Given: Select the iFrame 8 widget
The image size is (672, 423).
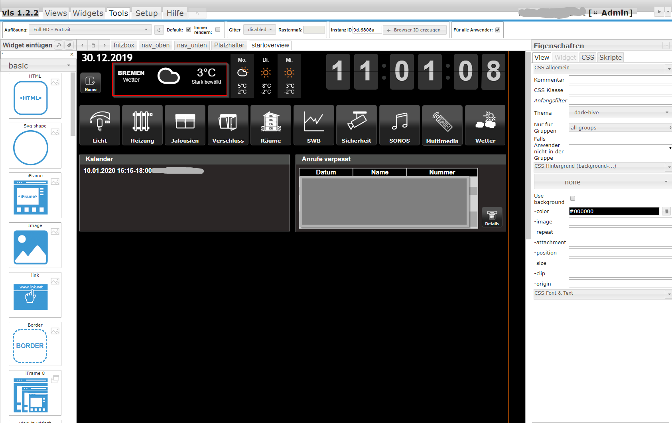Looking at the screenshot, I should click(x=35, y=393).
